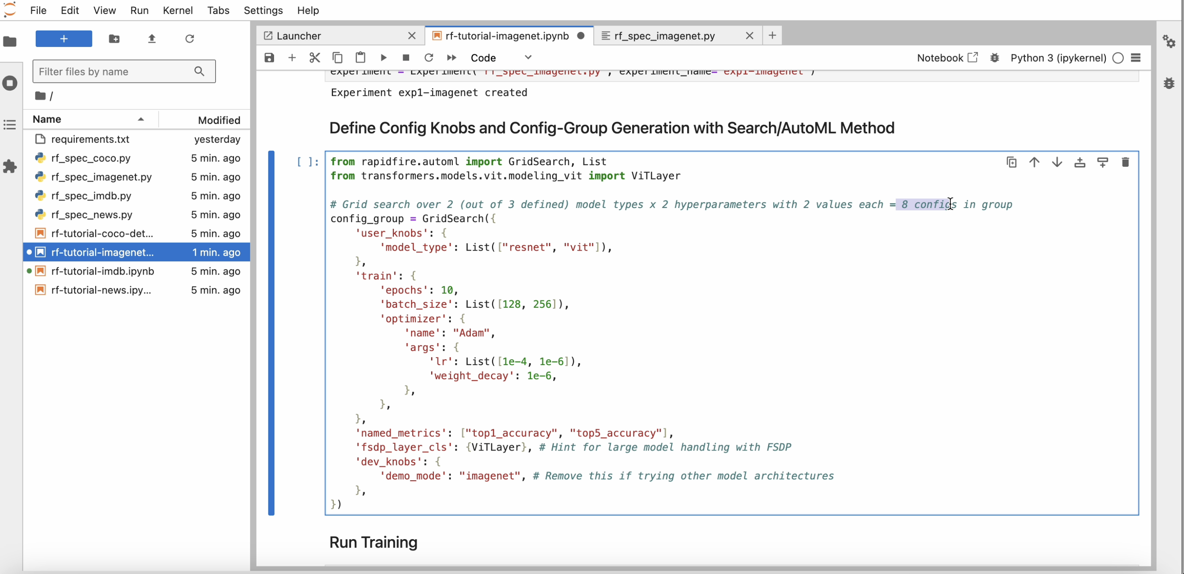Image resolution: width=1184 pixels, height=574 pixels.
Task: Select rf_spec_coco.py file
Action: click(x=137, y=158)
